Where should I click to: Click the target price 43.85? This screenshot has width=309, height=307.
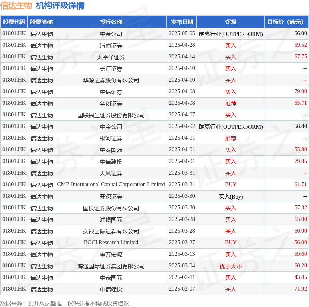[x=301, y=277]
